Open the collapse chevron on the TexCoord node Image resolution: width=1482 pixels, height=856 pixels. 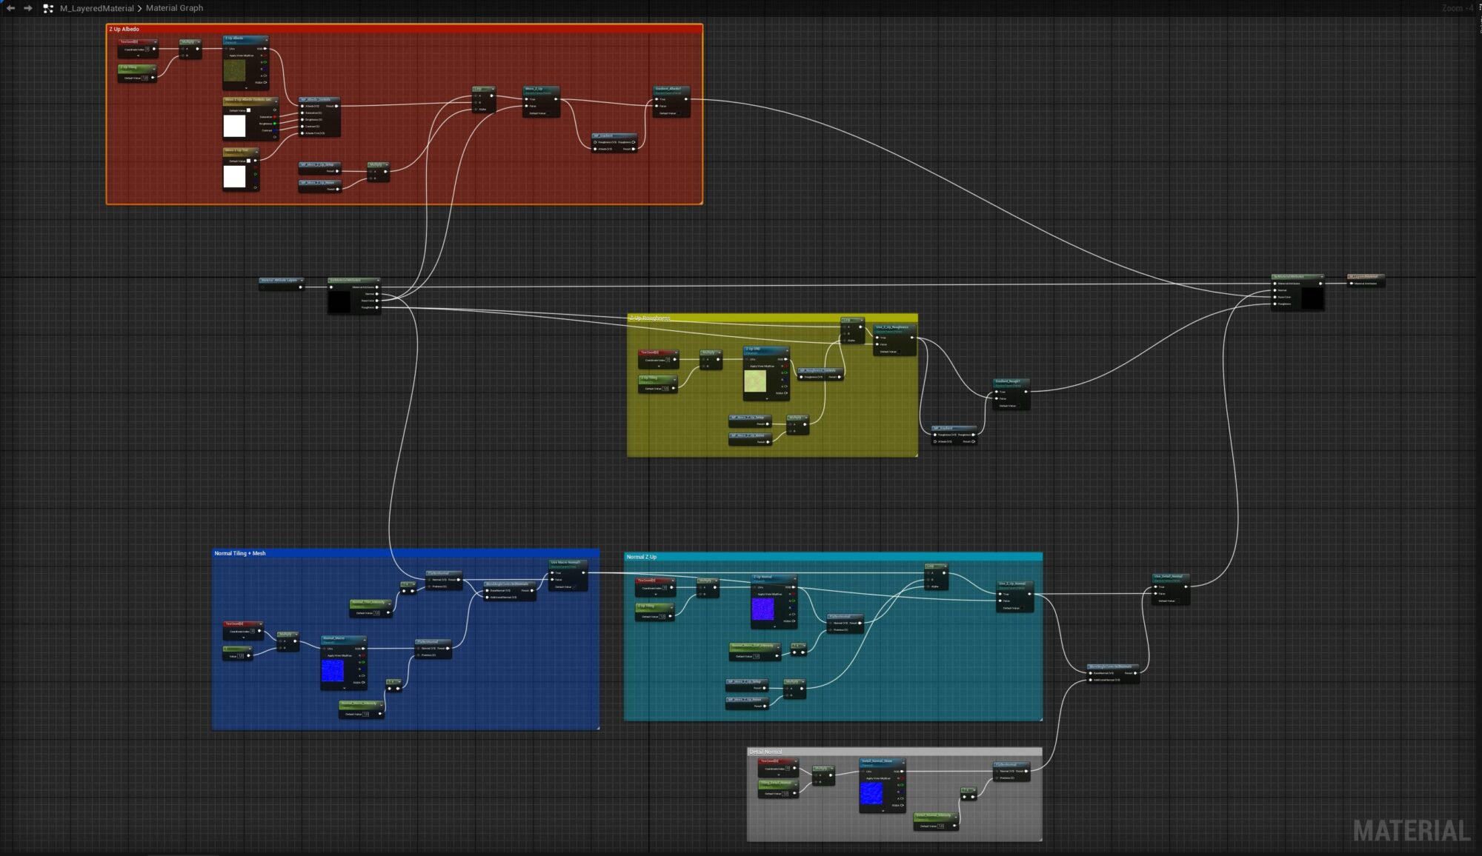pos(138,56)
